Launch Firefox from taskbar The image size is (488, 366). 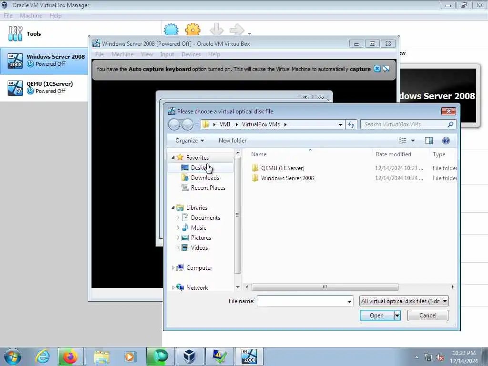click(x=71, y=356)
